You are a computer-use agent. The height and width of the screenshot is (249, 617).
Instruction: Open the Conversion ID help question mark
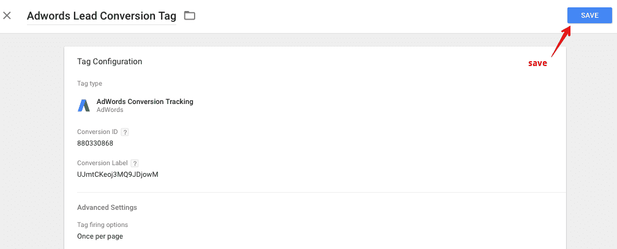(125, 132)
